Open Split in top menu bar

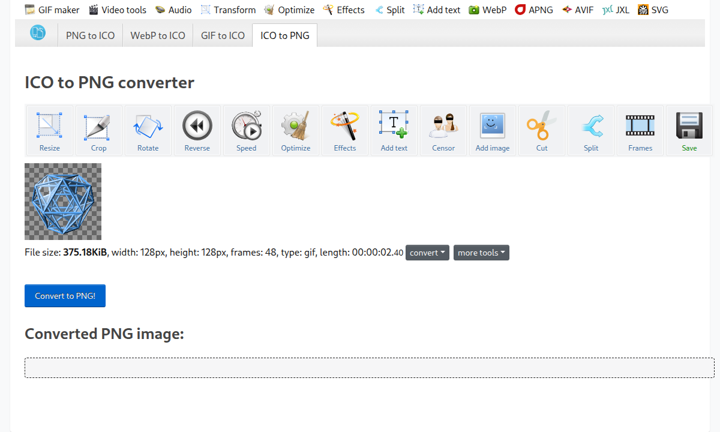tap(389, 10)
